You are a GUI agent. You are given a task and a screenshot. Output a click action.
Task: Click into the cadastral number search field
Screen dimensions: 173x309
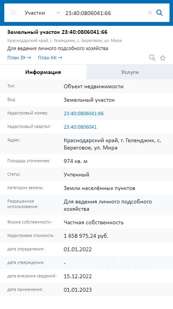[x=105, y=13]
